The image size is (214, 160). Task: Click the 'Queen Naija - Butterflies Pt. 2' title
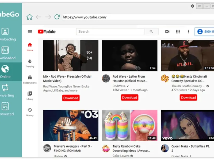click(x=190, y=149)
